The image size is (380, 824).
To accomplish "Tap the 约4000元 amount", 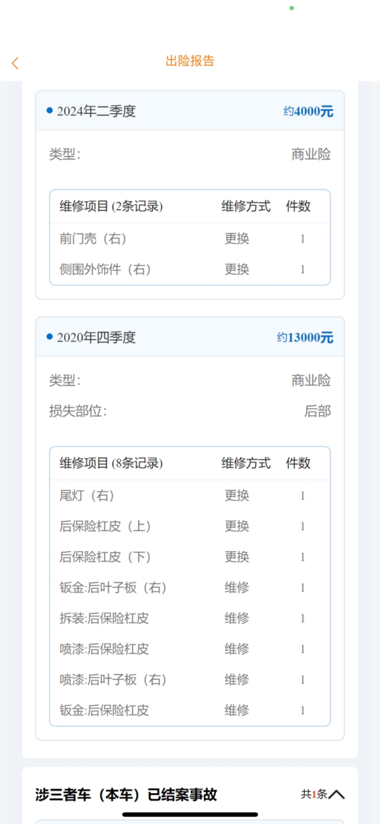I will click(309, 111).
